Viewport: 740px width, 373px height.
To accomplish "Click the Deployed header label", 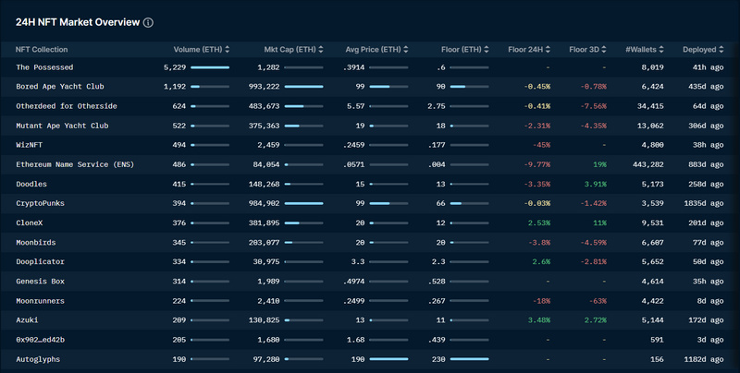I will point(699,50).
